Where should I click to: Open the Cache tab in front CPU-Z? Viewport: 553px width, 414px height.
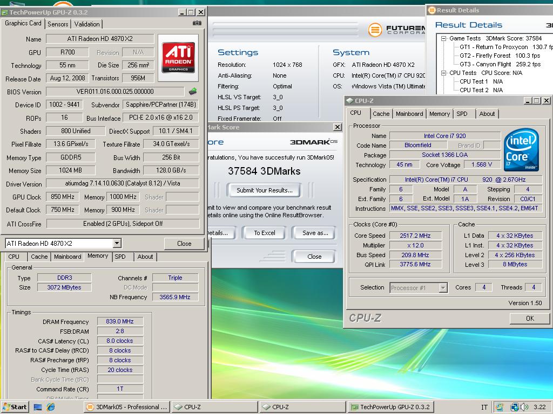click(x=381, y=114)
